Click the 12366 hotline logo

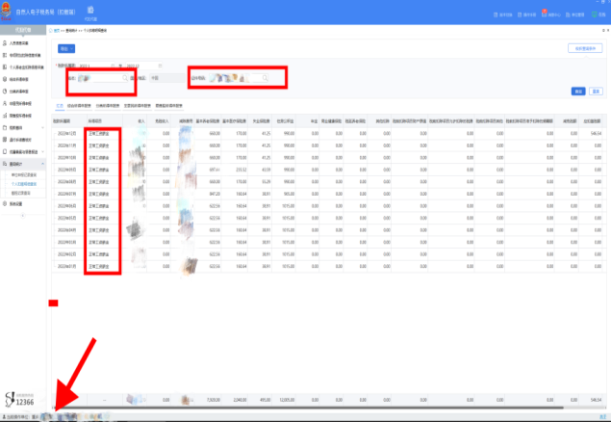21,399
